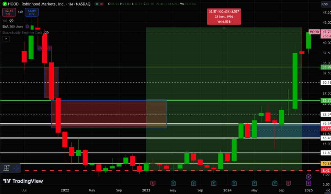The width and height of the screenshot is (331, 194).
Task: Toggle visibility of the Vol indicator
Action: click(x=11, y=20)
